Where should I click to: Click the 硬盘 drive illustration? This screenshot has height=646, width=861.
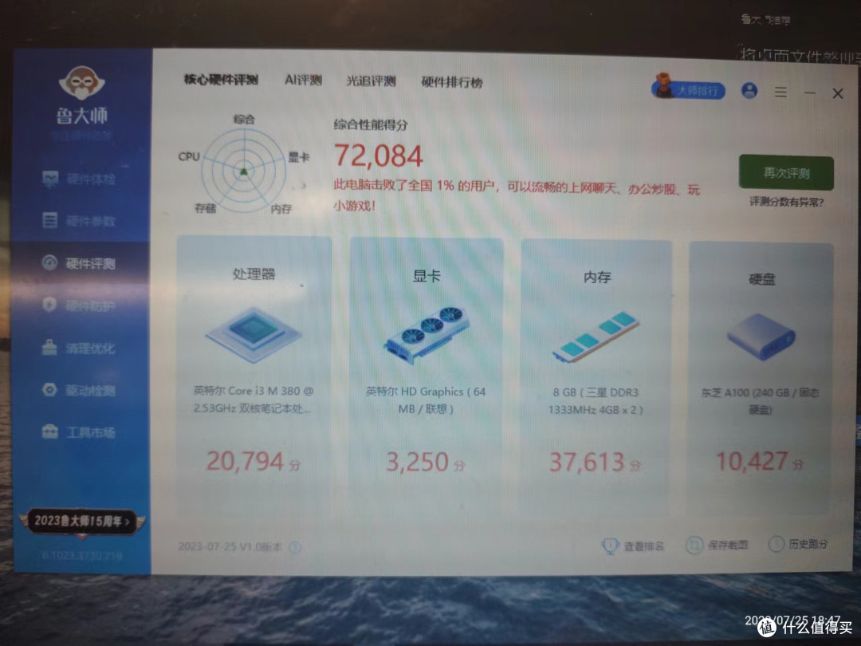(x=761, y=337)
